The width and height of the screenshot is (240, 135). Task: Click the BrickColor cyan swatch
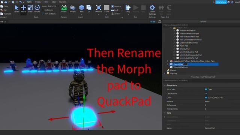coord(206,89)
